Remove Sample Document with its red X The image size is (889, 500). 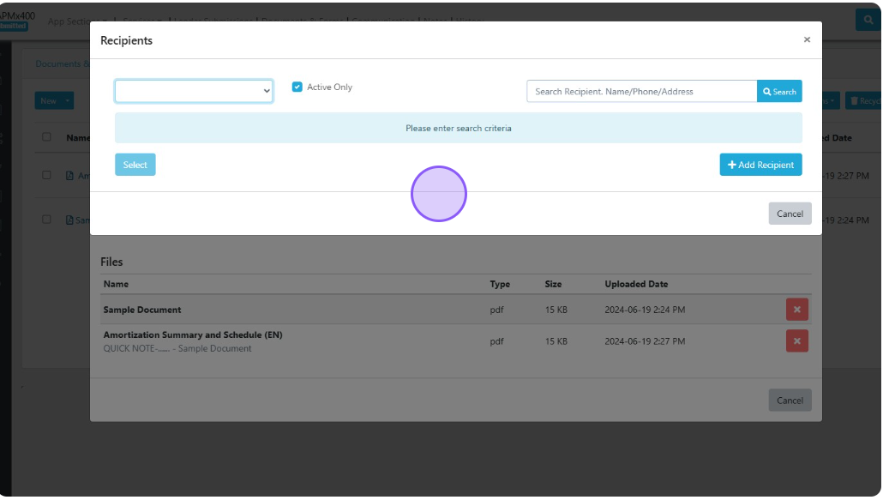click(x=797, y=310)
